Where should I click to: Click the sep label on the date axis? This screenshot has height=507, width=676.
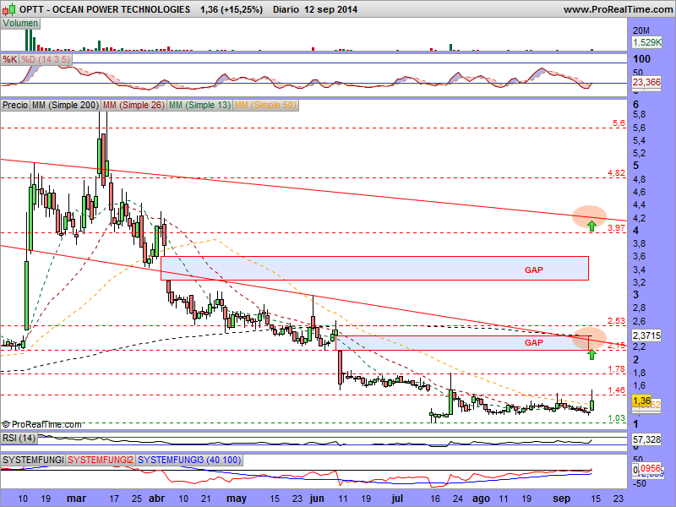click(x=561, y=499)
